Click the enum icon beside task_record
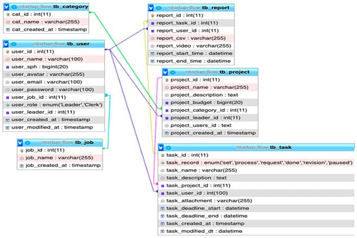This screenshot has height=238, width=357. 162,163
